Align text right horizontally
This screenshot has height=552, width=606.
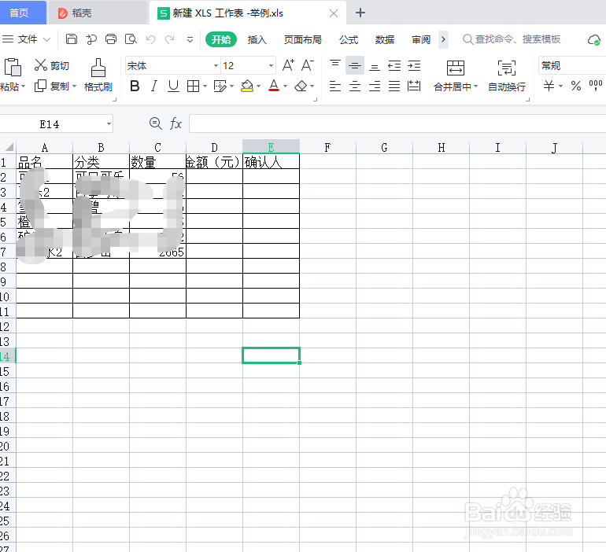[x=375, y=86]
